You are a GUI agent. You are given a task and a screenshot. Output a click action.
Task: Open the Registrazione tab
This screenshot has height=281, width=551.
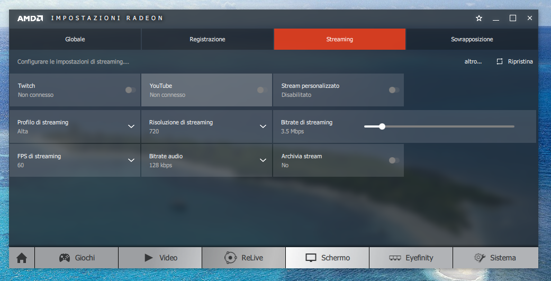[x=207, y=39]
